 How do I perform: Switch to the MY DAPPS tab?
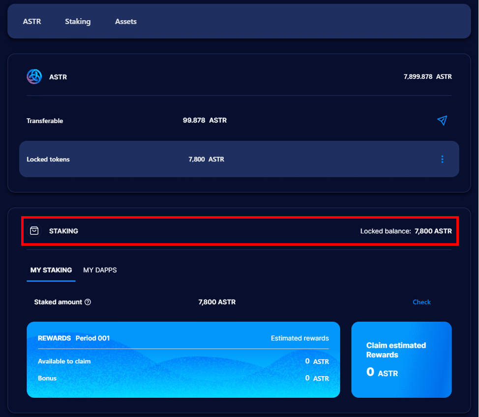100,270
